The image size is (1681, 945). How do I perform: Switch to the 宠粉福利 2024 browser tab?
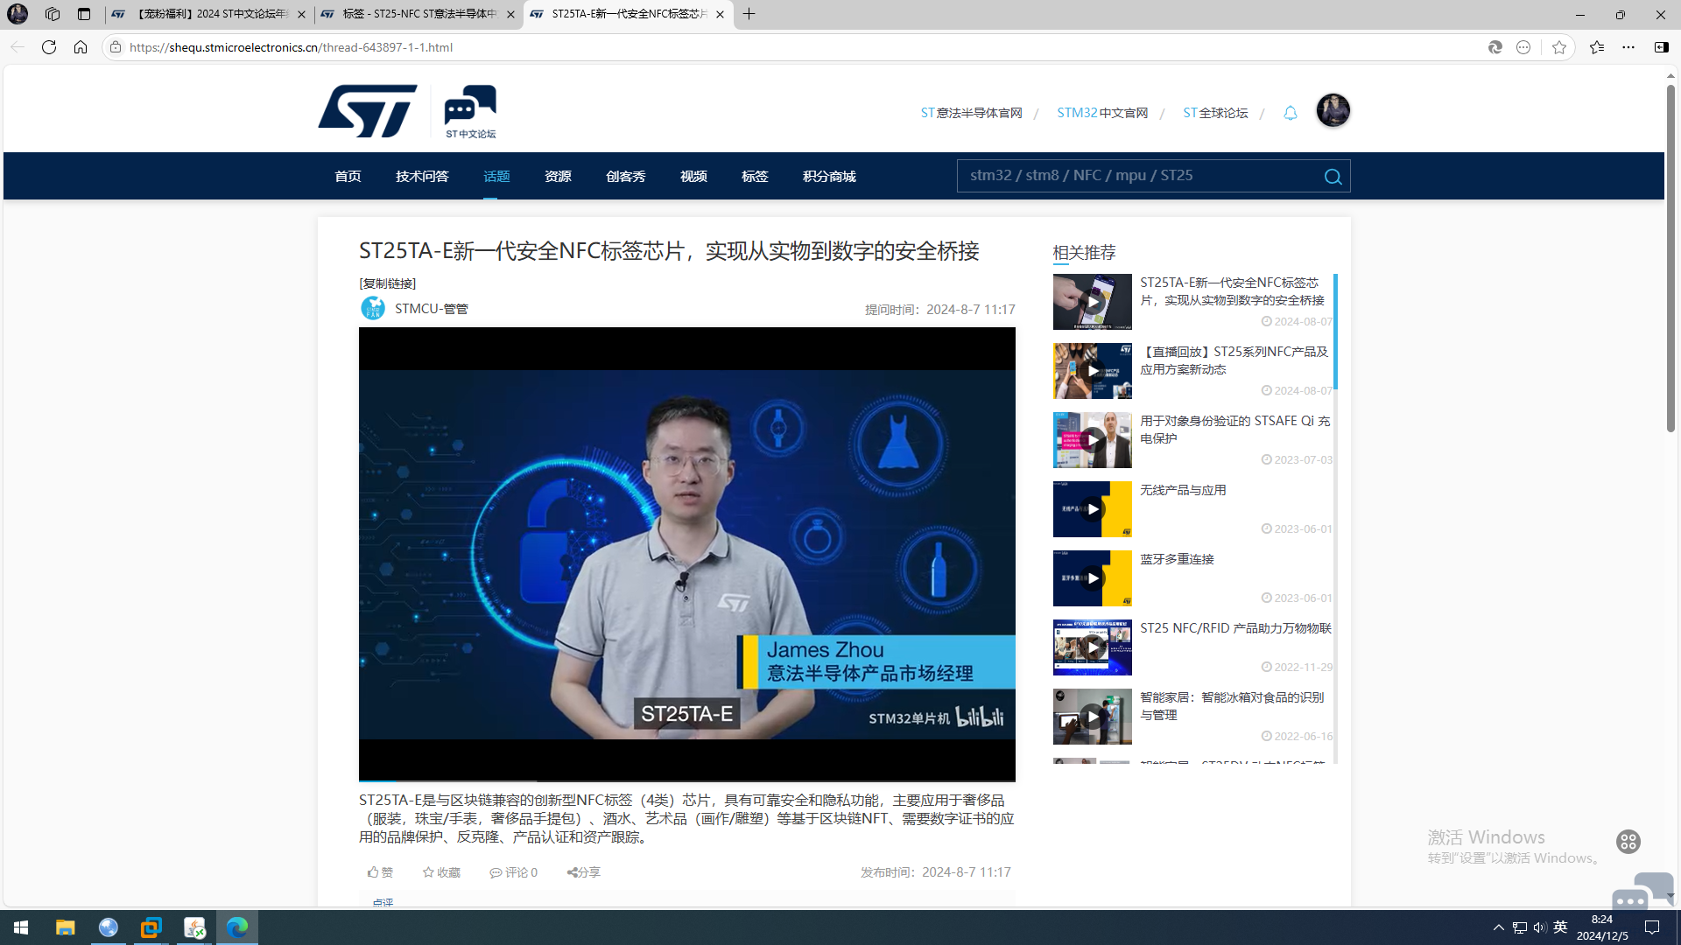209,14
